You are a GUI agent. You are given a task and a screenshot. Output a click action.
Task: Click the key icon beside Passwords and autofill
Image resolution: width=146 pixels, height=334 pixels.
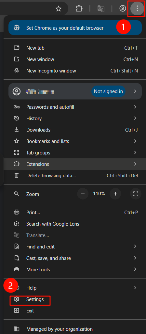pyautogui.click(x=17, y=107)
